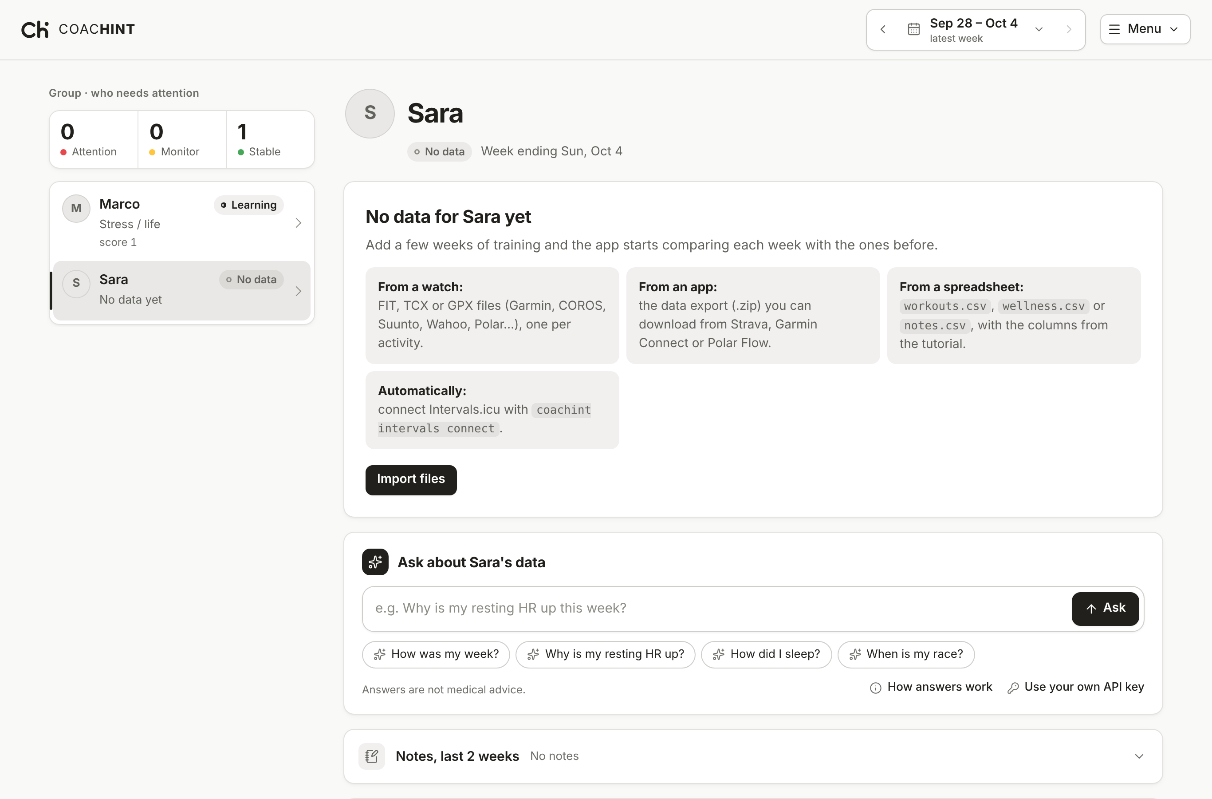Image resolution: width=1212 pixels, height=799 pixels.
Task: Go to previous week arrow
Action: click(x=883, y=30)
